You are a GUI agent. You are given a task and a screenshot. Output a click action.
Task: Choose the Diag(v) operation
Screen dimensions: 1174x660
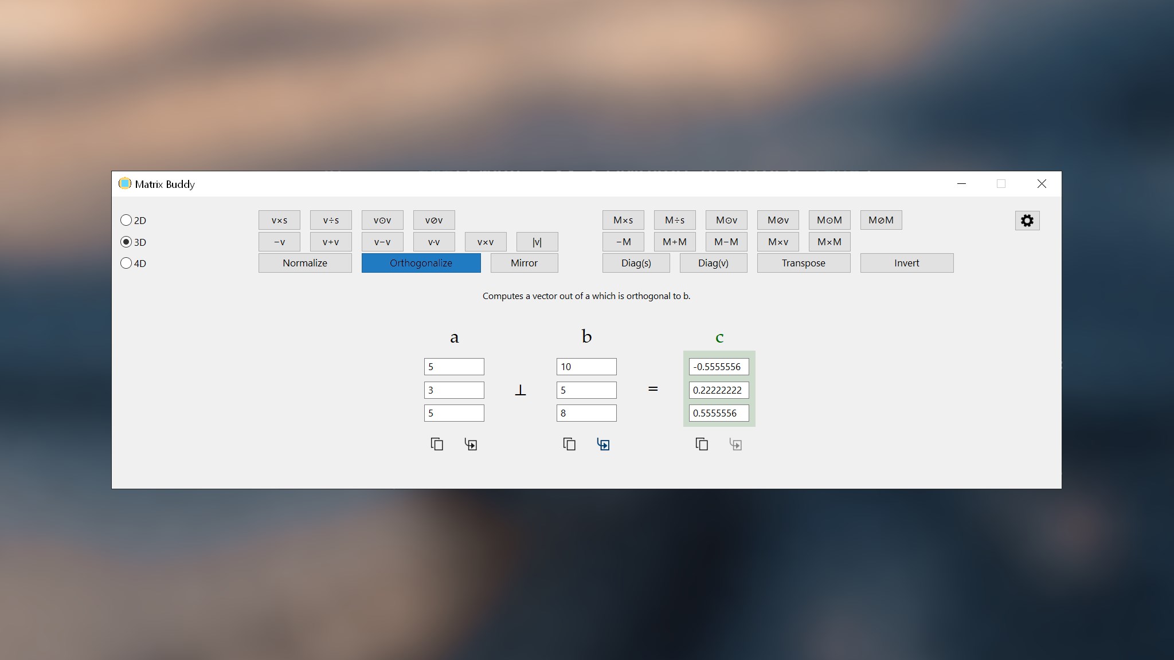pyautogui.click(x=713, y=263)
